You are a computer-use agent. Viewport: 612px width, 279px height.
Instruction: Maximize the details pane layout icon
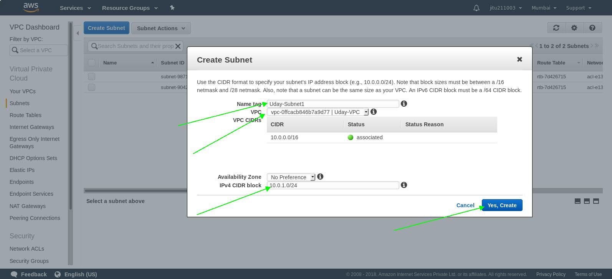tap(596, 201)
